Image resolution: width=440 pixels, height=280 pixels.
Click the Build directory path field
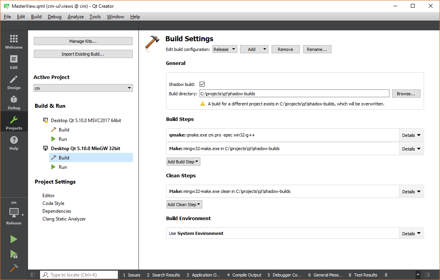pos(294,94)
